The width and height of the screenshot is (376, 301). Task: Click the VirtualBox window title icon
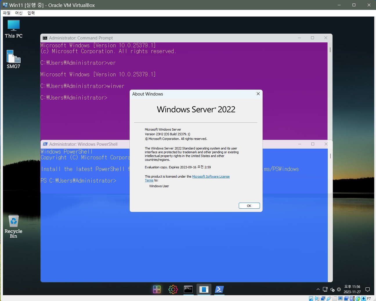point(5,5)
